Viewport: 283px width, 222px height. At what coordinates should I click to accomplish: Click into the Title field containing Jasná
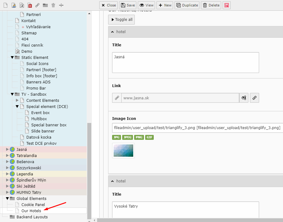pos(185,63)
